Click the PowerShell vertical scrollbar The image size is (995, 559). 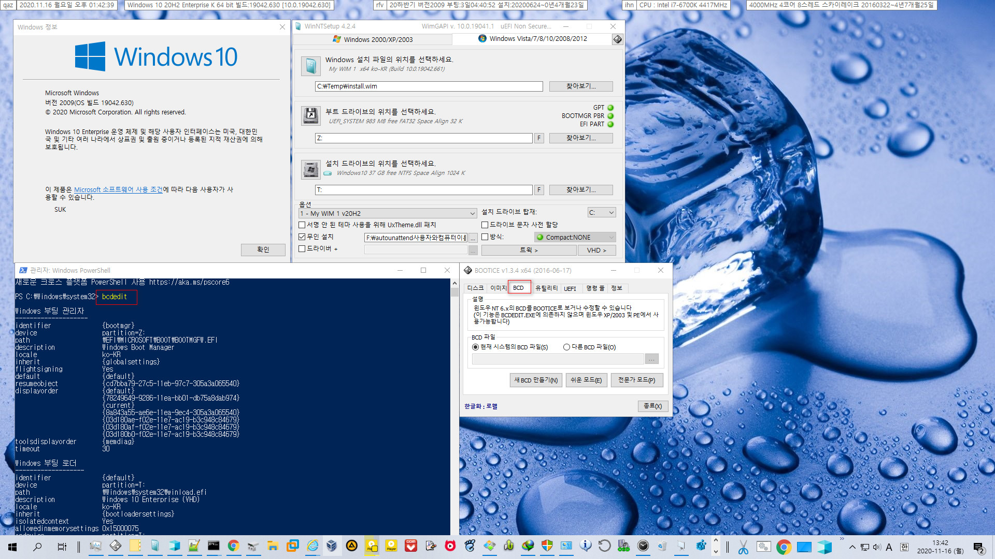click(x=454, y=407)
